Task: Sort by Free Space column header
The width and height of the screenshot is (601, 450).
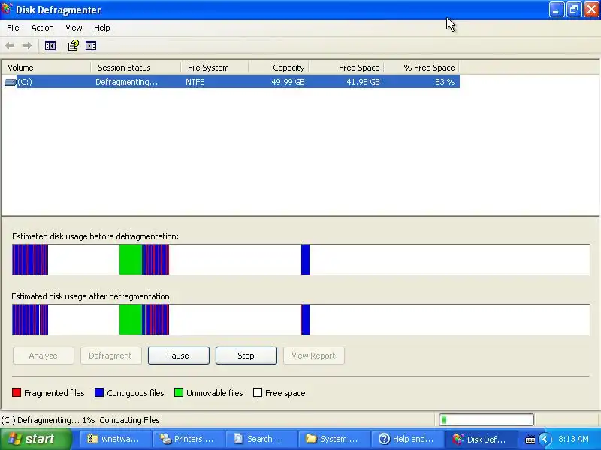Action: pyautogui.click(x=346, y=67)
